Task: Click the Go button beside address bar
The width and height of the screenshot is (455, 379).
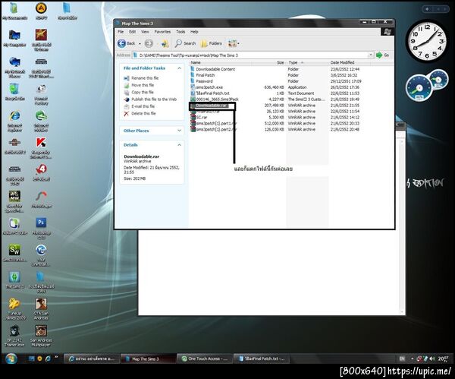Action: click(x=382, y=55)
